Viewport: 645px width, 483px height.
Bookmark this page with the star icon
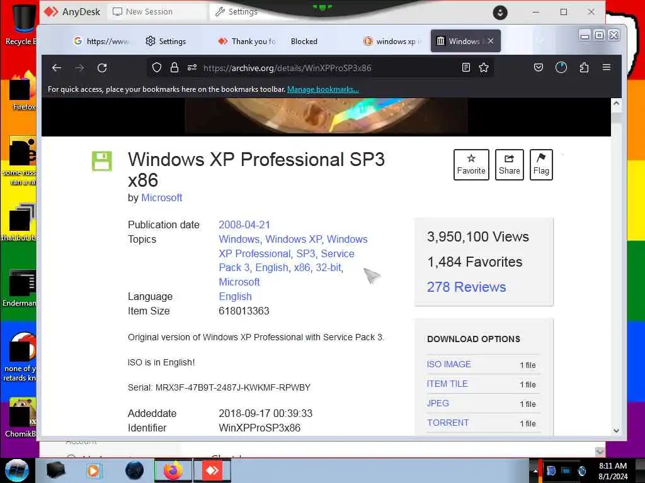pos(484,68)
